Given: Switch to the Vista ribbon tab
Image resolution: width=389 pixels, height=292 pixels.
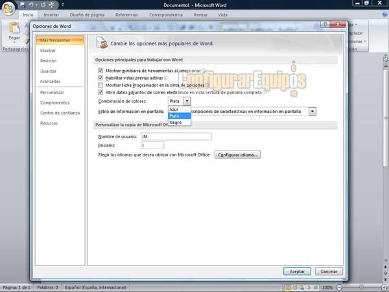Looking at the screenshot, I should 222,15.
